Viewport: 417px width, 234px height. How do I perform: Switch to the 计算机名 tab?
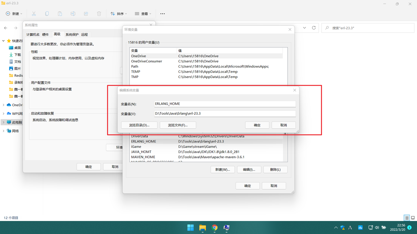(x=33, y=34)
